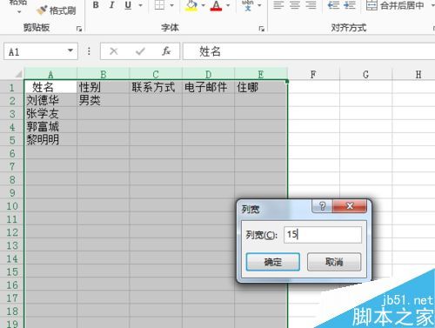435x328 pixels.
Task: Click cell containing 姓名
Action: coord(50,87)
